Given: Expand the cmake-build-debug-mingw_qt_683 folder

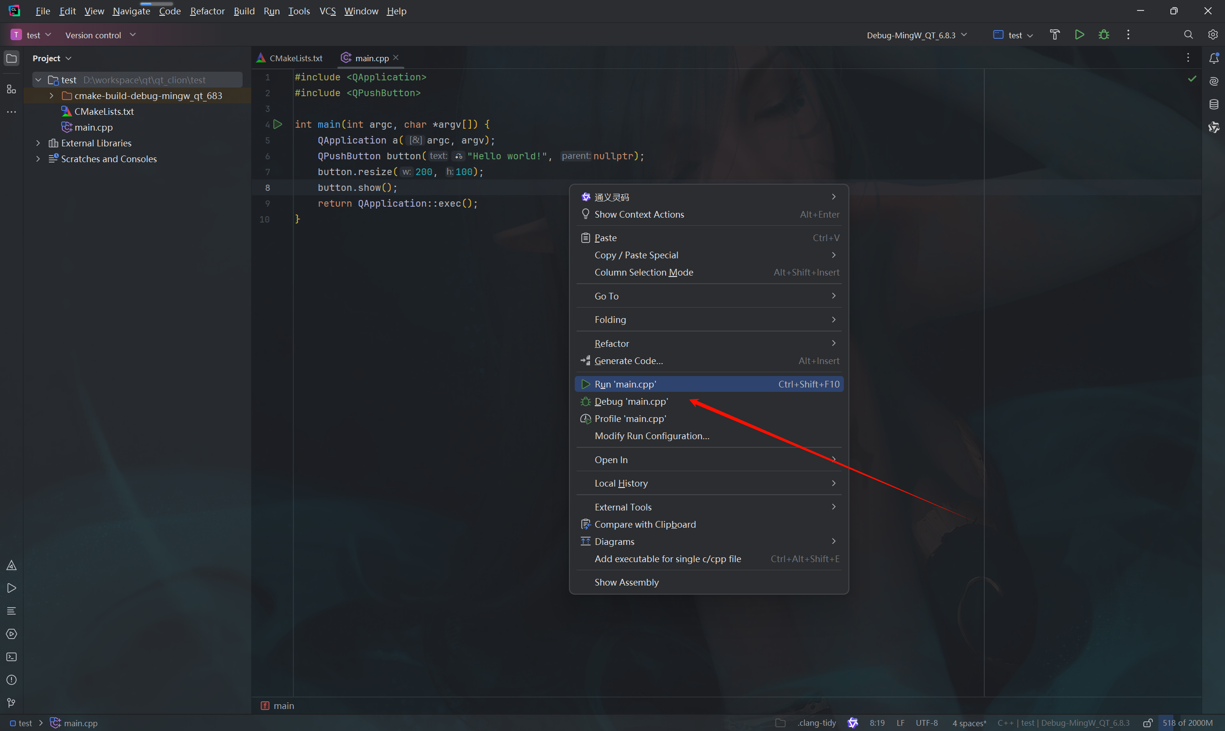Looking at the screenshot, I should (x=51, y=96).
